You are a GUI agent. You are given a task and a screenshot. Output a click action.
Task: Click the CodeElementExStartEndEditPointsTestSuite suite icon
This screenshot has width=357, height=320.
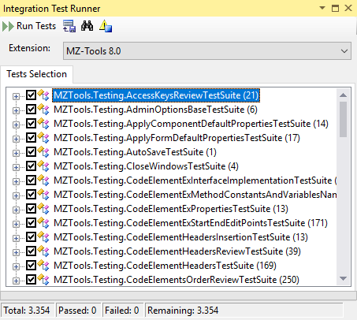(43, 223)
